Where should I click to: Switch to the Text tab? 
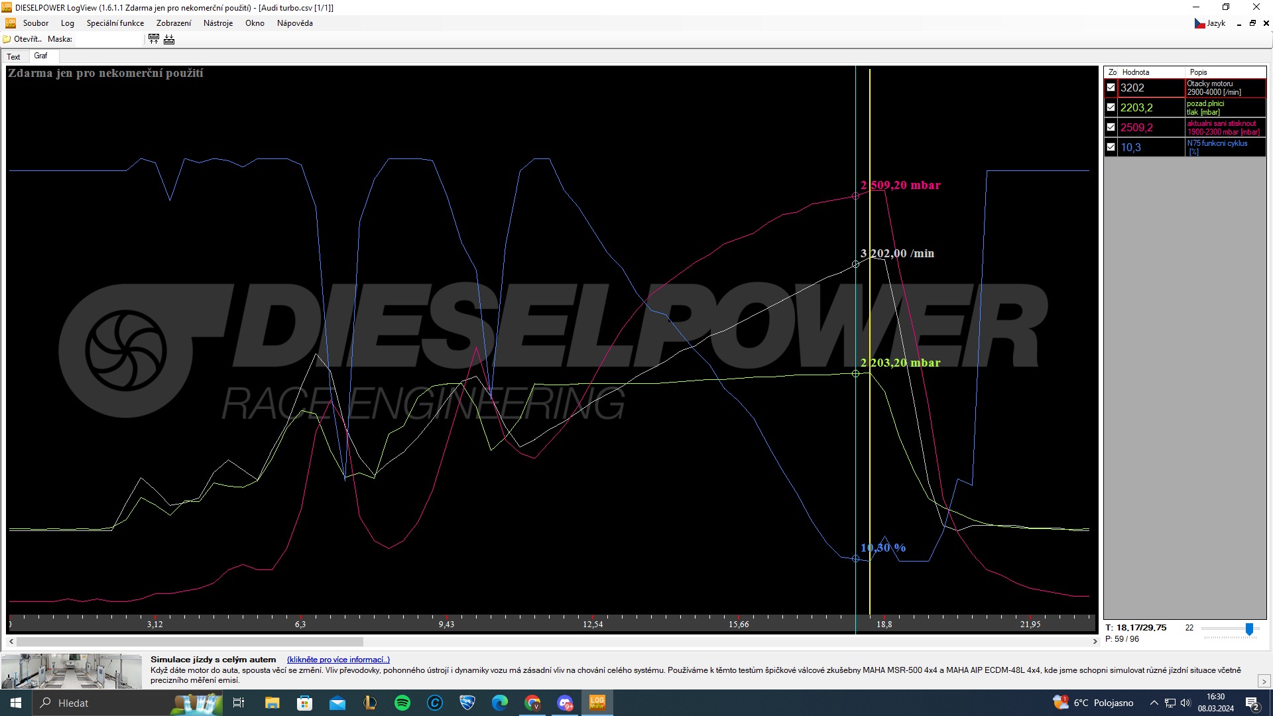[x=14, y=57]
